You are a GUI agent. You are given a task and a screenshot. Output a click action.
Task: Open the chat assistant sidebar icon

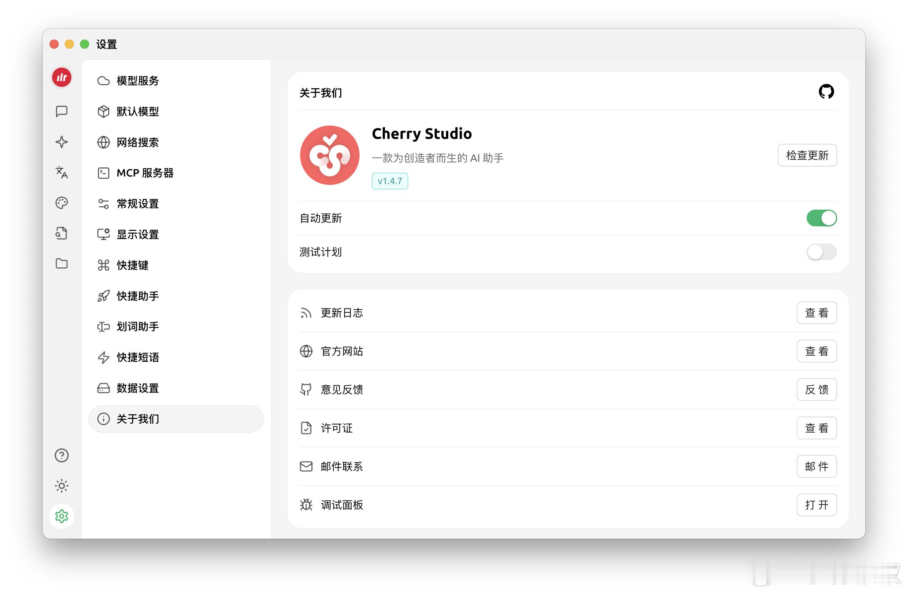pos(62,111)
